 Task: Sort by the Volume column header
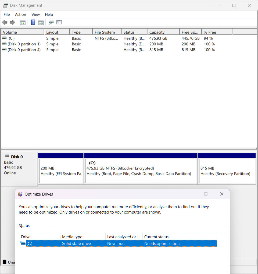click(22, 32)
